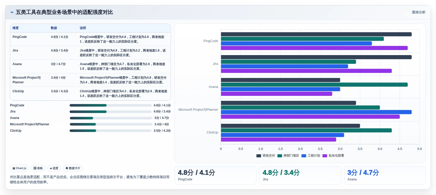Click the 进度 tag chip
The image size is (436, 195).
54,168
